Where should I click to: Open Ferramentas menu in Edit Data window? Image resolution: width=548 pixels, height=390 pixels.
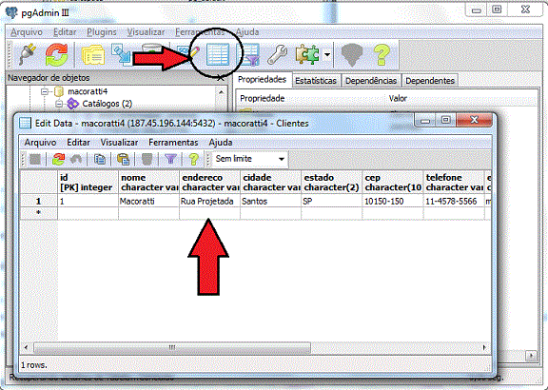[x=173, y=143]
